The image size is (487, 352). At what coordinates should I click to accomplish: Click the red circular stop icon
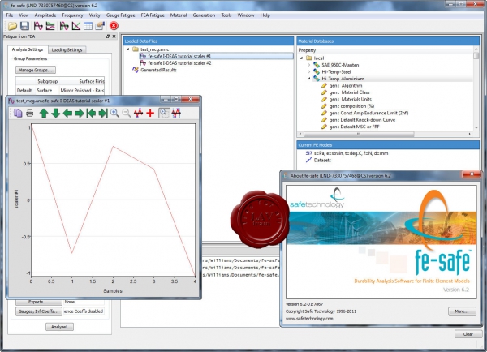(114, 26)
